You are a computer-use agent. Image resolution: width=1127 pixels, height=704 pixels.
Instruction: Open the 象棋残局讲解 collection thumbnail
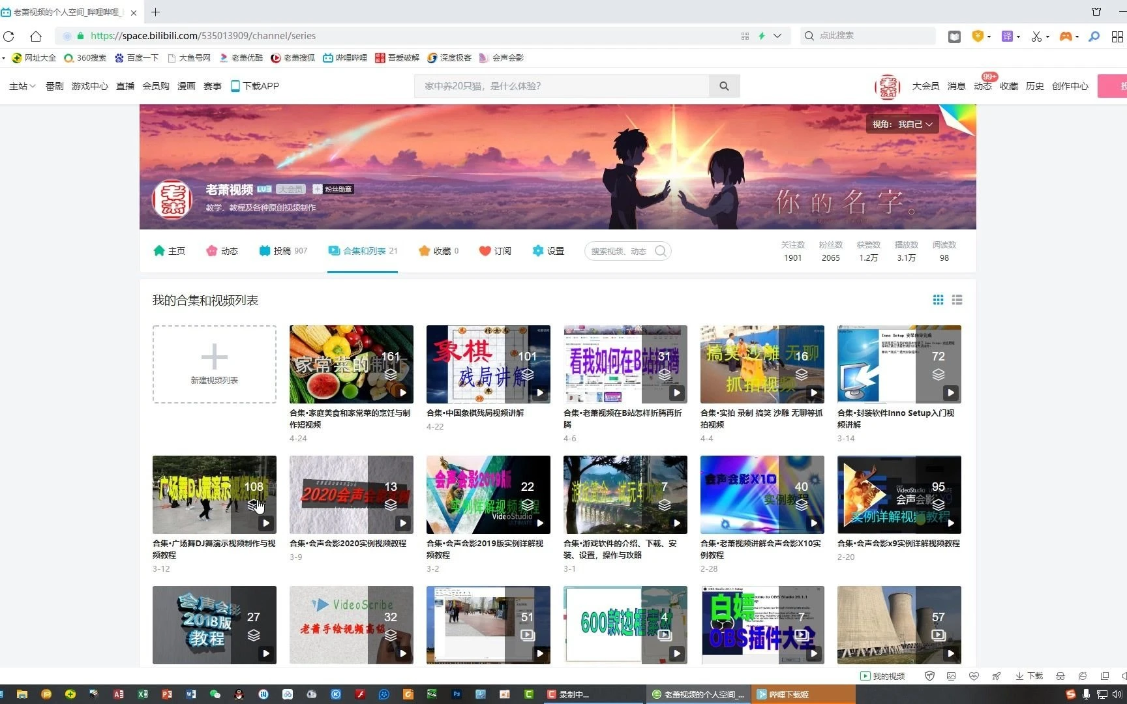point(488,364)
